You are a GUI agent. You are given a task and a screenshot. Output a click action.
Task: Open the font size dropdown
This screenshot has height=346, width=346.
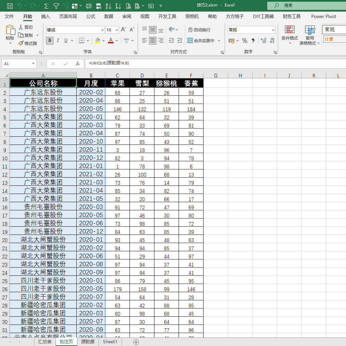(x=117, y=30)
